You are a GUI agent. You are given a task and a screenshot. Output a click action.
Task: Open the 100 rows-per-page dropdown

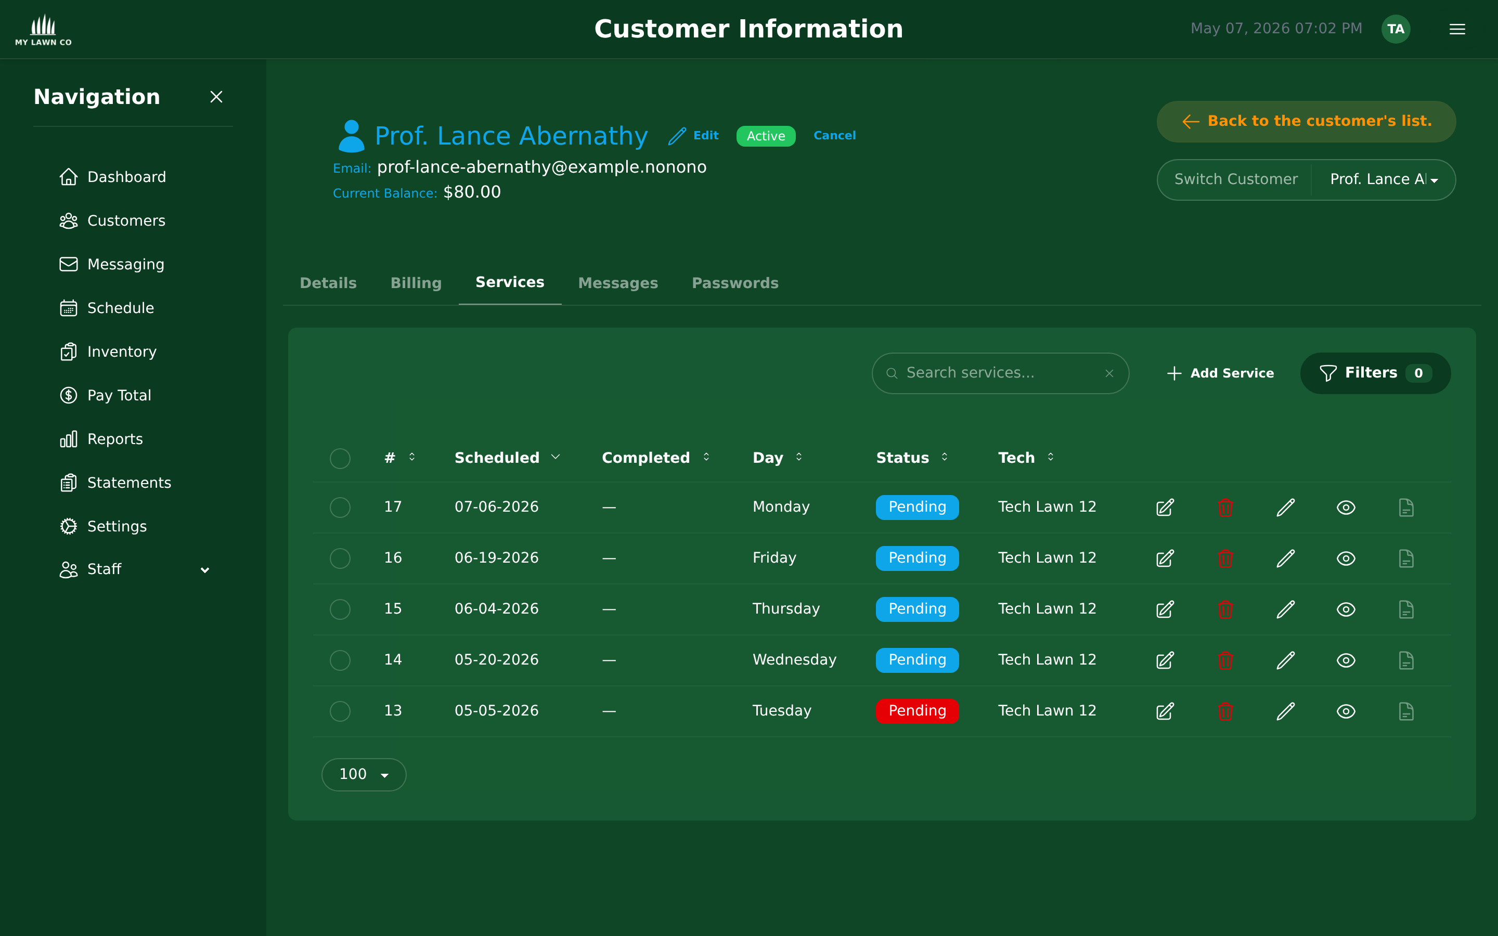coord(364,774)
